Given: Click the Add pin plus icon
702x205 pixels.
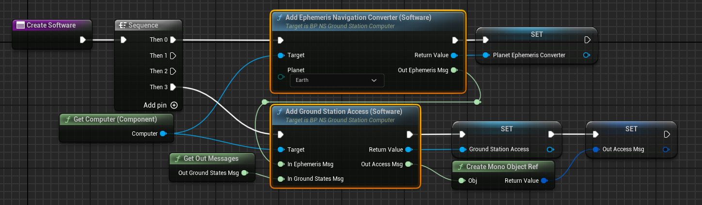Looking at the screenshot, I should 174,105.
